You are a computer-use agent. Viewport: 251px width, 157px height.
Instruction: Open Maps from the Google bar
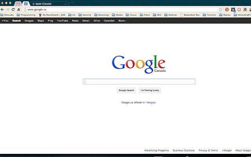click(41, 21)
